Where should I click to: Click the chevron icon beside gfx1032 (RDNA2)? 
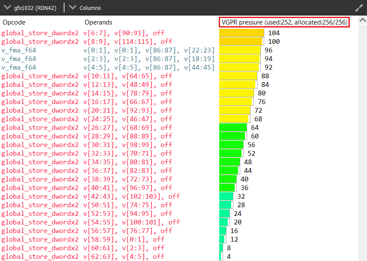click(6, 7)
